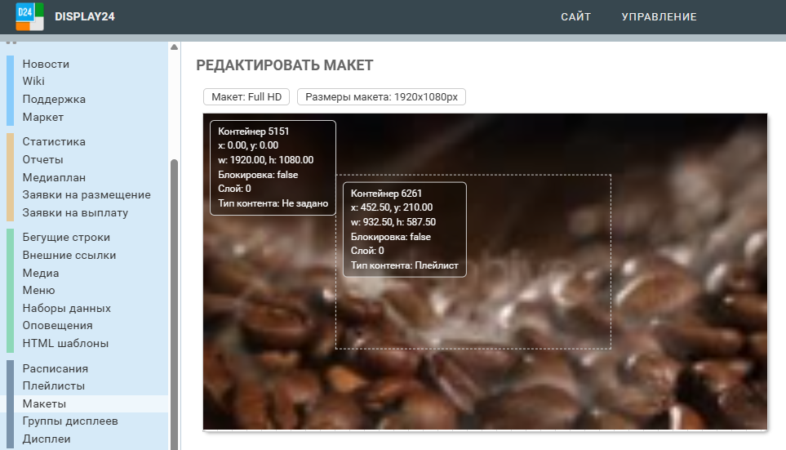Open Медиаплан sidebar item
Viewport: 786px width, 450px height.
pos(54,177)
